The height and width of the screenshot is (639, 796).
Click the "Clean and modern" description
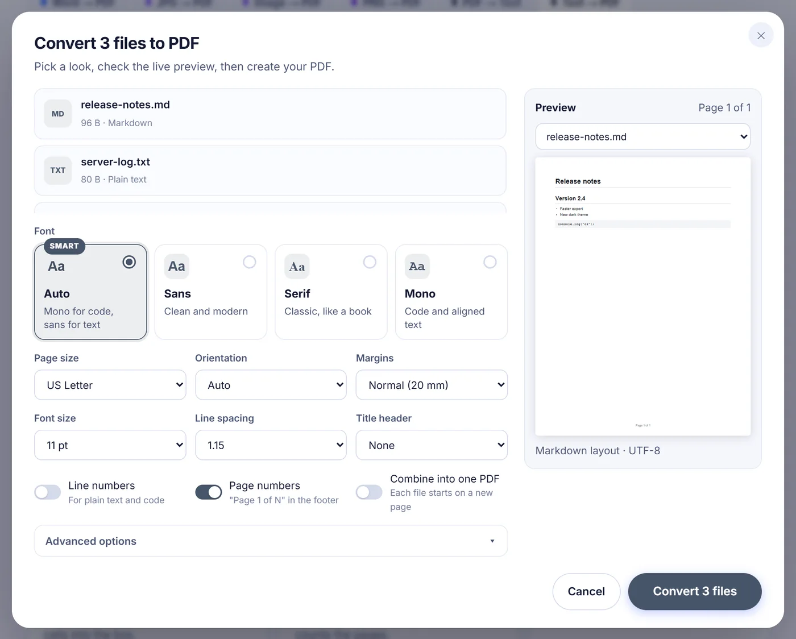click(x=206, y=311)
